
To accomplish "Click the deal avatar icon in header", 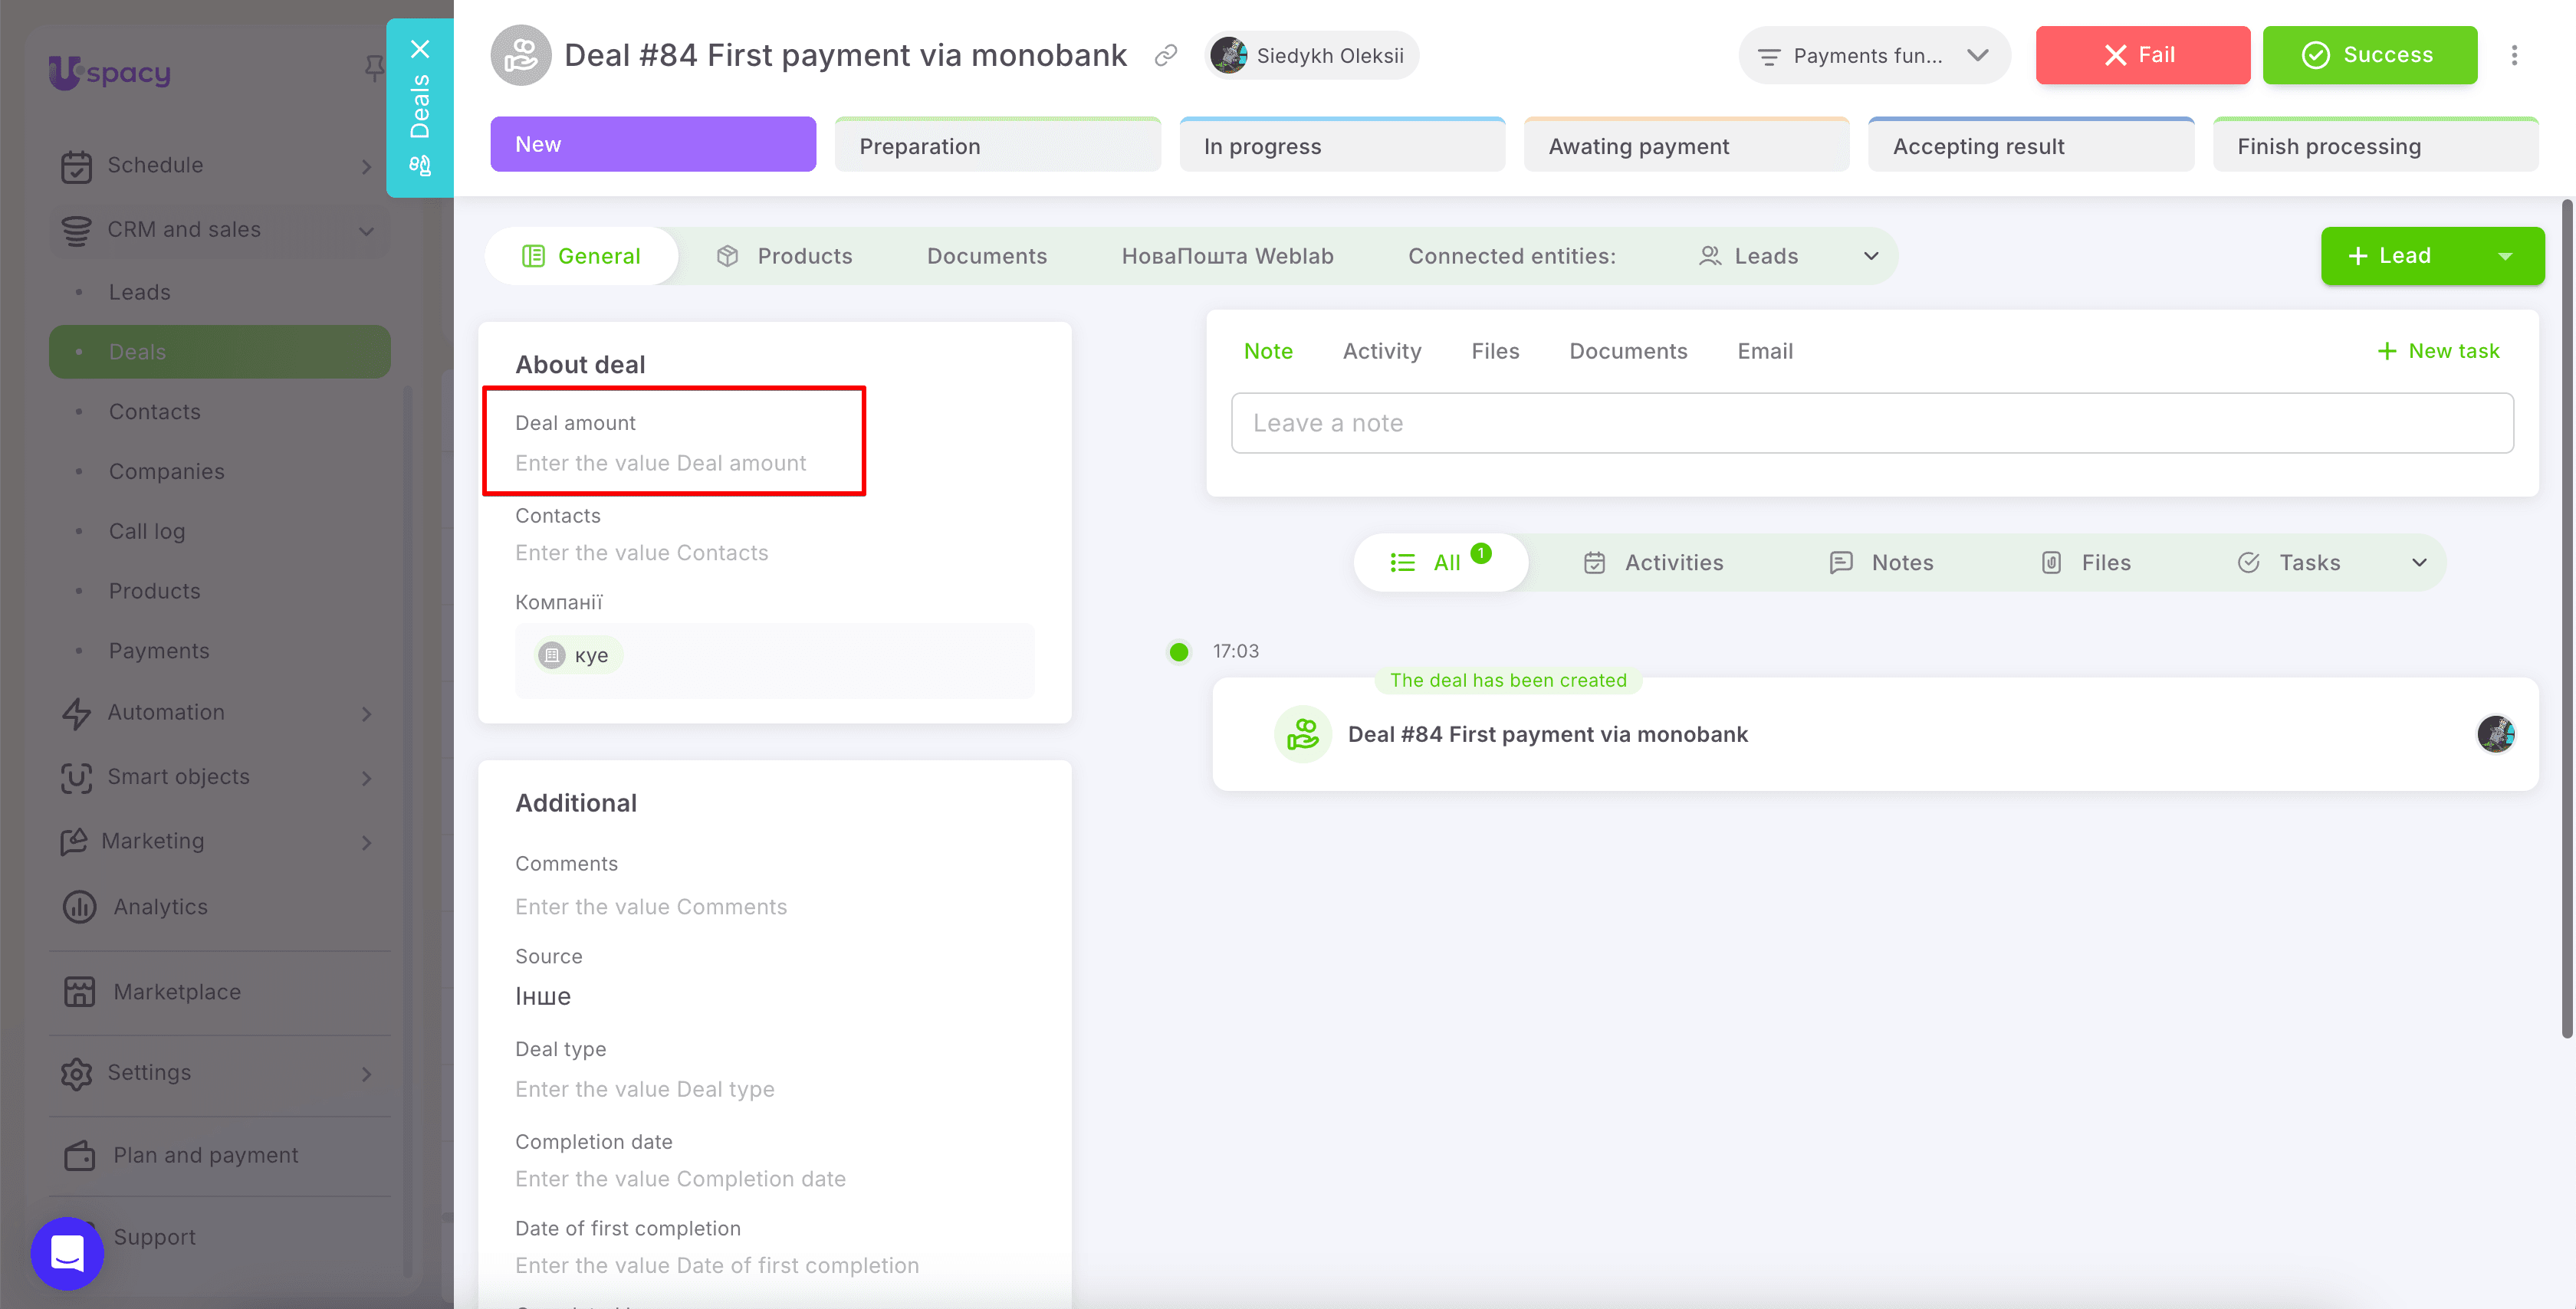I will click(x=520, y=55).
